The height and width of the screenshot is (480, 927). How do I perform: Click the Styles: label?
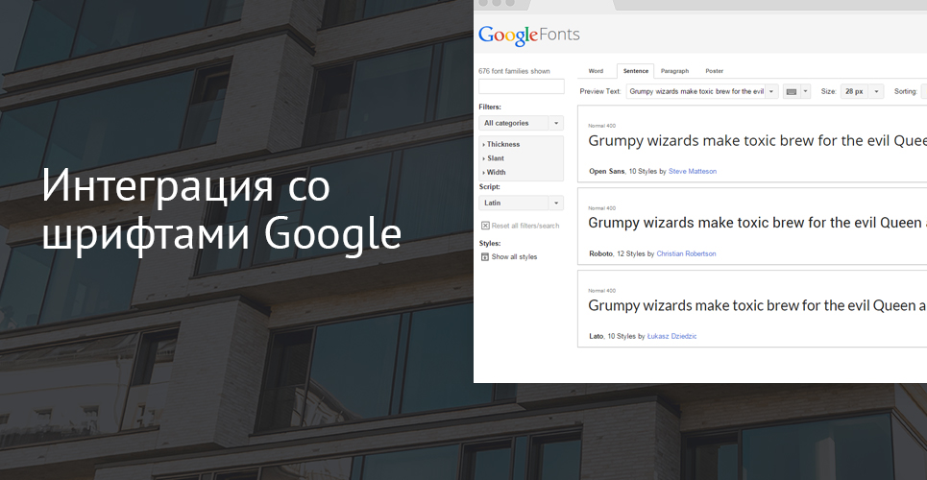[x=490, y=244]
